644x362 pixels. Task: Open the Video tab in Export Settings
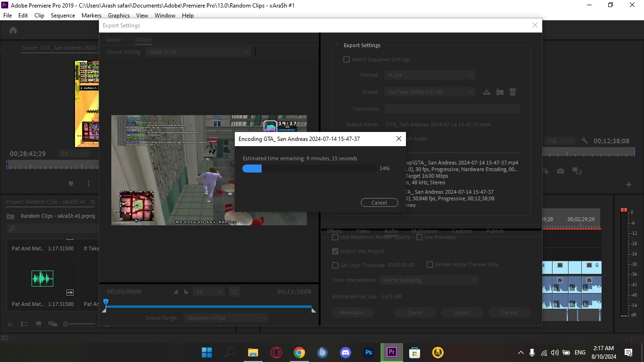point(363,231)
